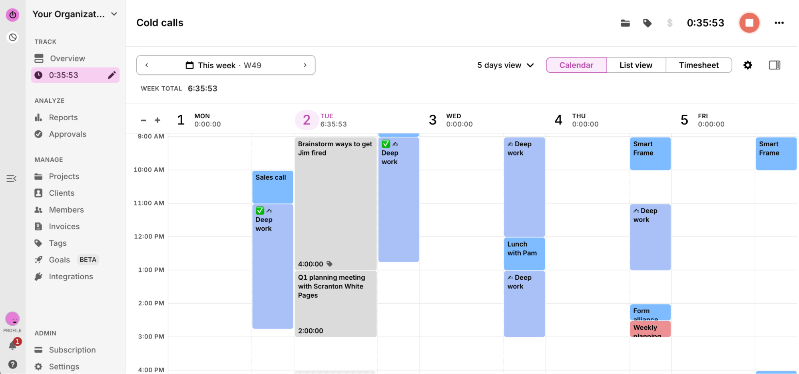This screenshot has height=374, width=799.
Task: Edit the week timer using the pencil icon
Action: [112, 75]
